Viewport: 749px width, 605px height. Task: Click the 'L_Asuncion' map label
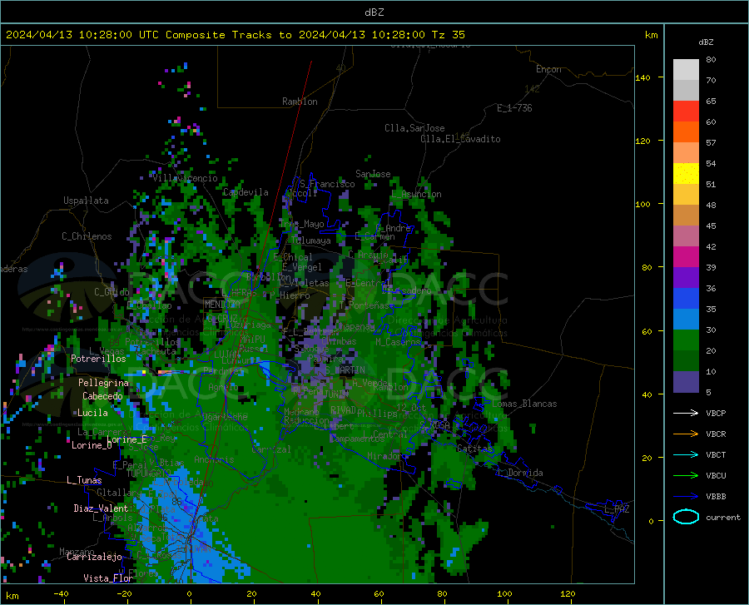click(x=417, y=194)
